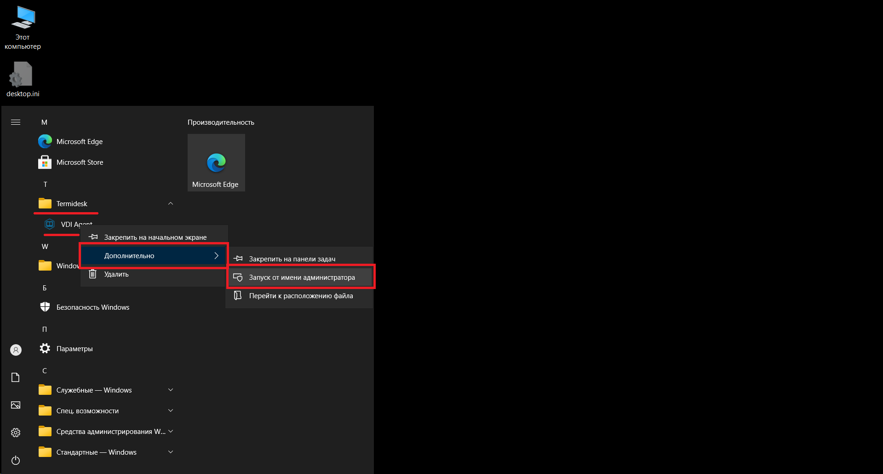Viewport: 883px width, 474px height.
Task: Click the Служебные — Windows folder label
Action: click(x=94, y=390)
